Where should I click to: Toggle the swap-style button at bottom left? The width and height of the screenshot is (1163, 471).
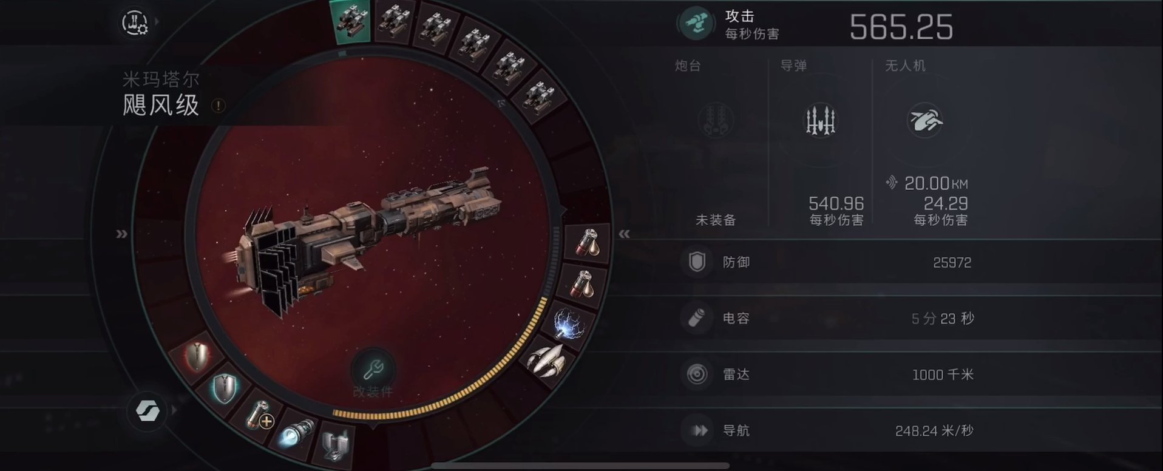point(146,411)
